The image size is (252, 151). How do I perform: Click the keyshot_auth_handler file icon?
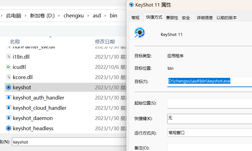pos(9,98)
